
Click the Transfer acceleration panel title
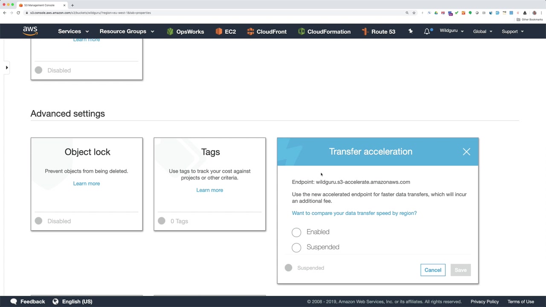click(x=371, y=152)
